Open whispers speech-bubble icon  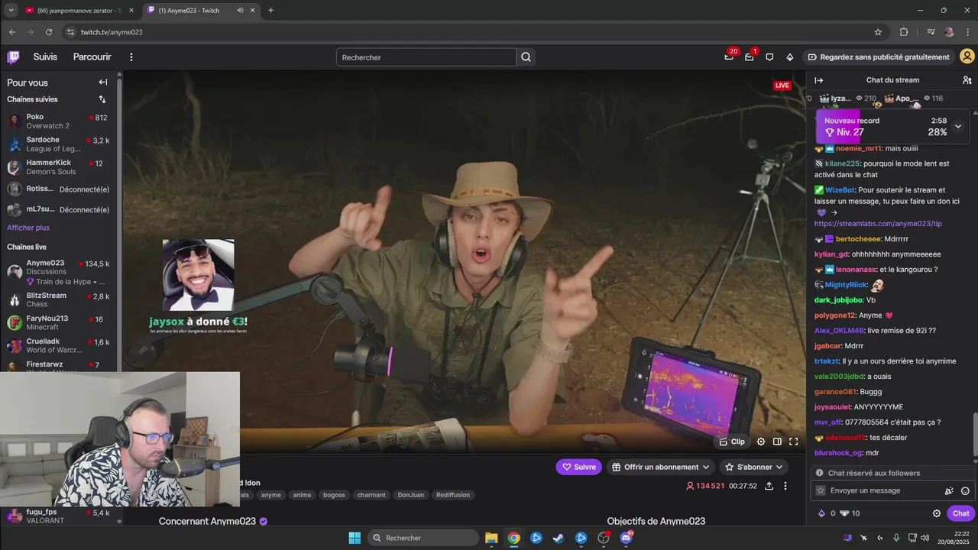pyautogui.click(x=769, y=57)
